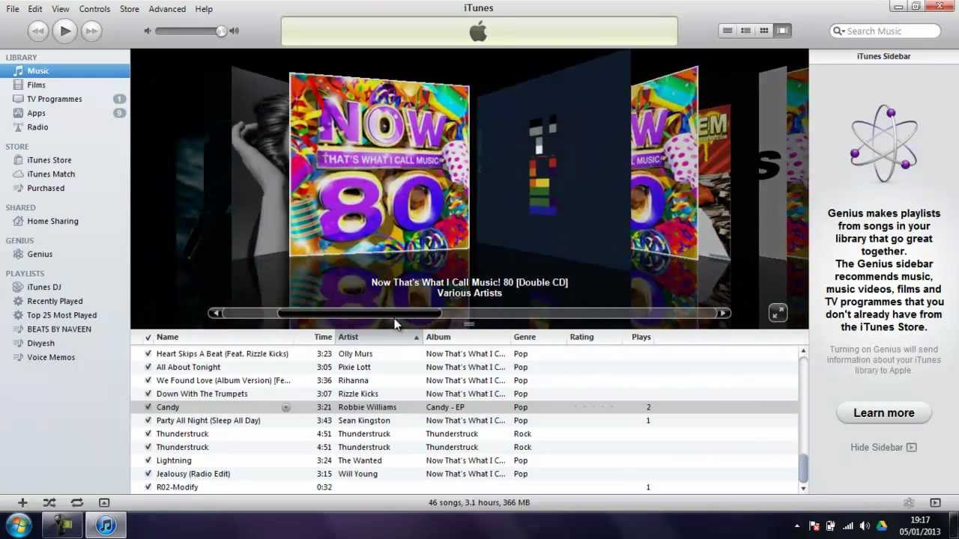This screenshot has width=959, height=539.
Task: Sort by Album column header
Action: click(x=466, y=337)
